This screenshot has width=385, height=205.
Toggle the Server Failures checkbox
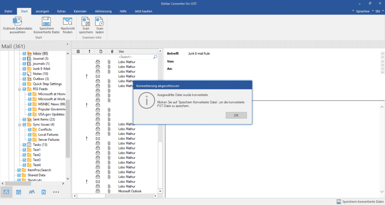30,140
